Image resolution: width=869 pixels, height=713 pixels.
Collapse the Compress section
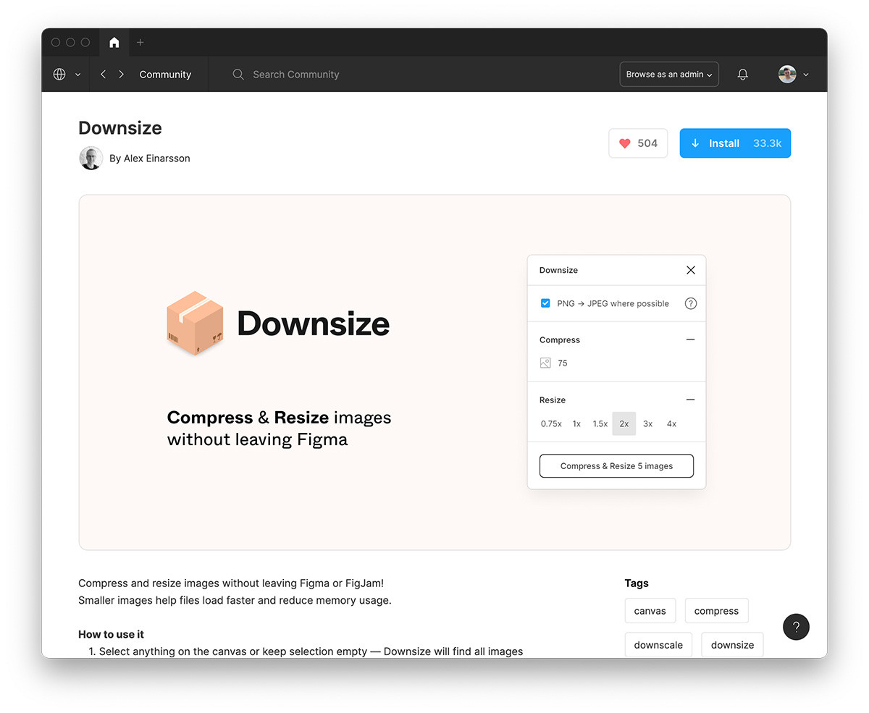coord(690,339)
